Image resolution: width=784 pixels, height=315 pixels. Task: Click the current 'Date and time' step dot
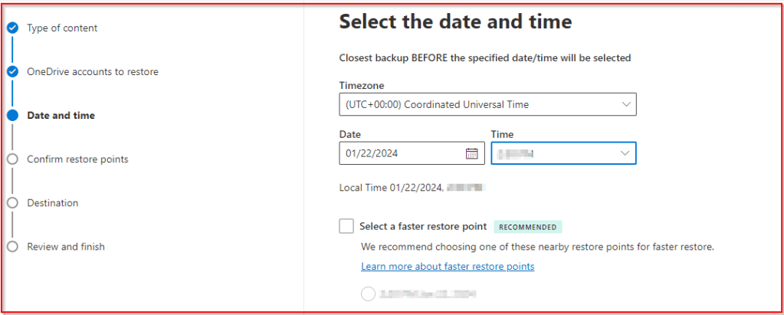pos(12,116)
